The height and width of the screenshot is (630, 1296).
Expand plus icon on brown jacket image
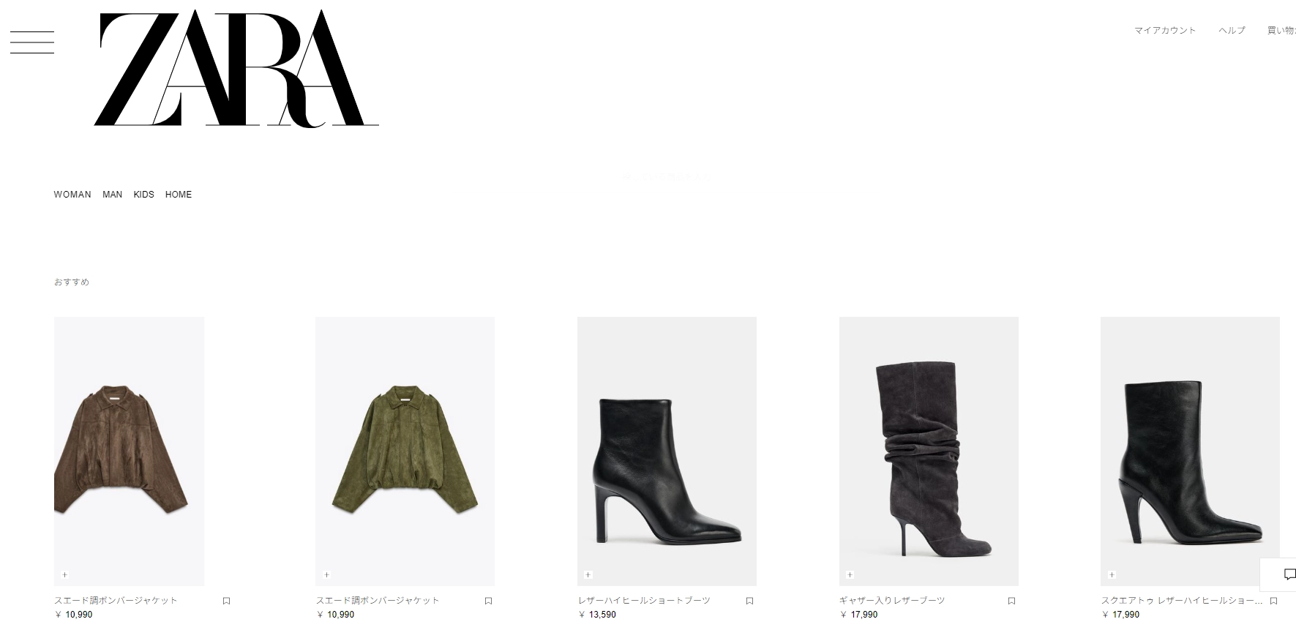[64, 575]
